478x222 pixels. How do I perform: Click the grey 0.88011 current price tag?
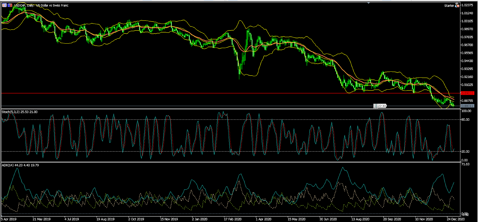(467, 106)
